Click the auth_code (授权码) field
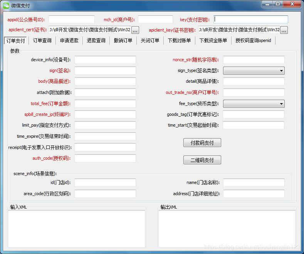 (x=105, y=158)
